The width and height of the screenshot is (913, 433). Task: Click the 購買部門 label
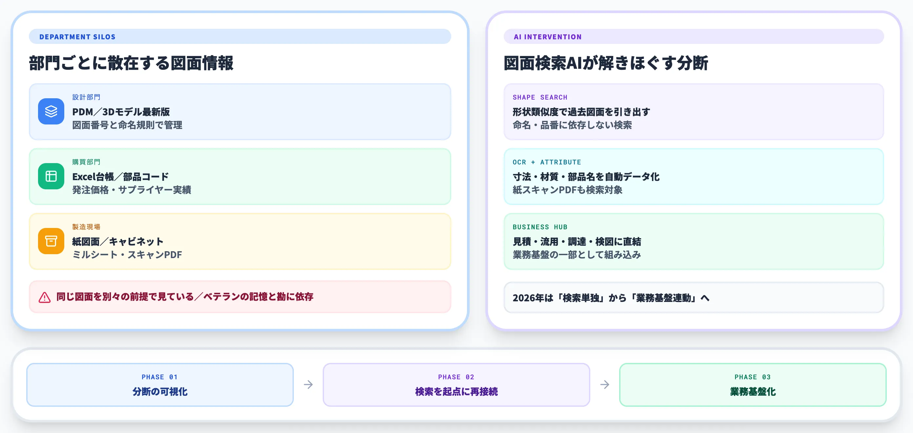86,162
